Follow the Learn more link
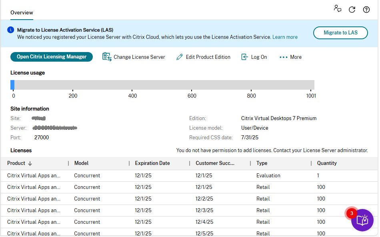 click(285, 37)
